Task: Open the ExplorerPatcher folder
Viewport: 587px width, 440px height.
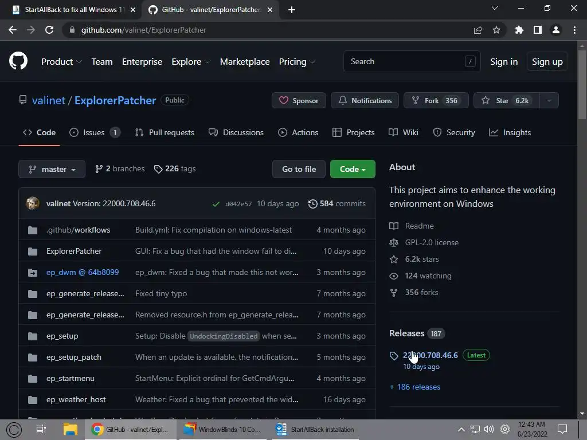Action: pyautogui.click(x=74, y=251)
